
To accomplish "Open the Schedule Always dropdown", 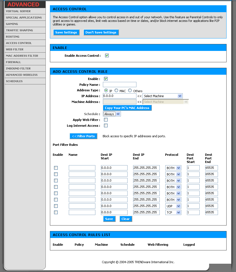I will (112, 114).
